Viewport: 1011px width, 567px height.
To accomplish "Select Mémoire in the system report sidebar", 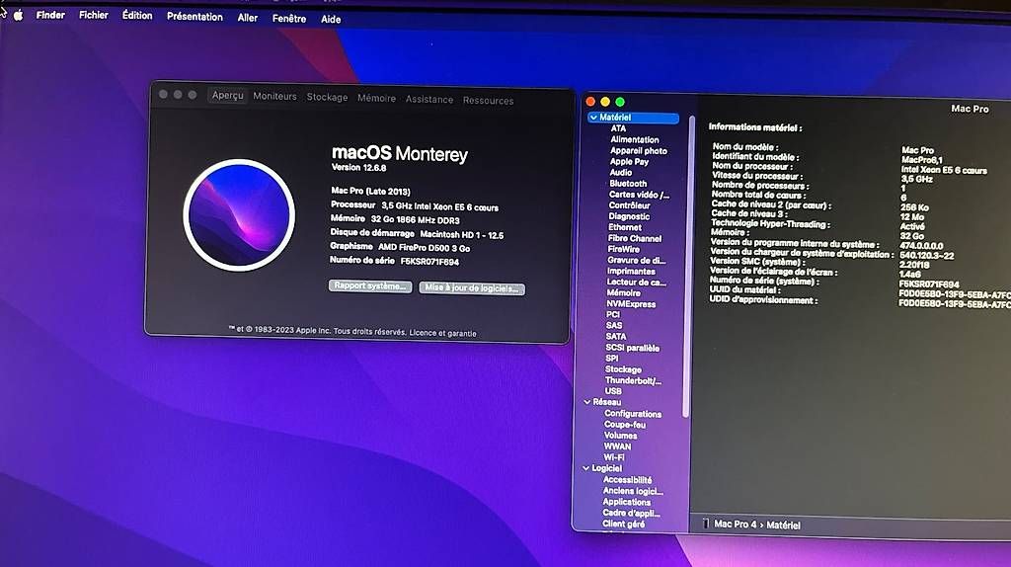I will [624, 292].
